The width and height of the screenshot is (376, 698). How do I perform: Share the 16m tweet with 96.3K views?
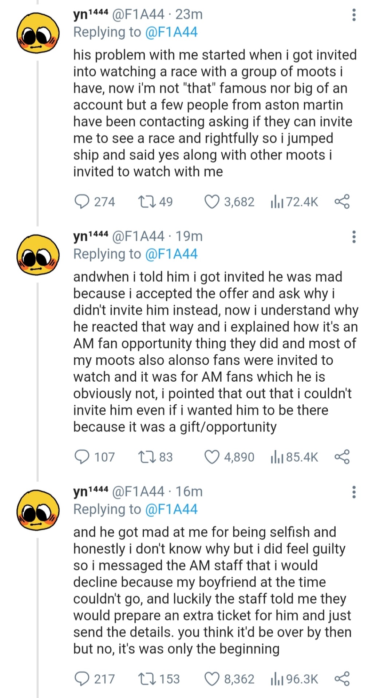(x=342, y=679)
